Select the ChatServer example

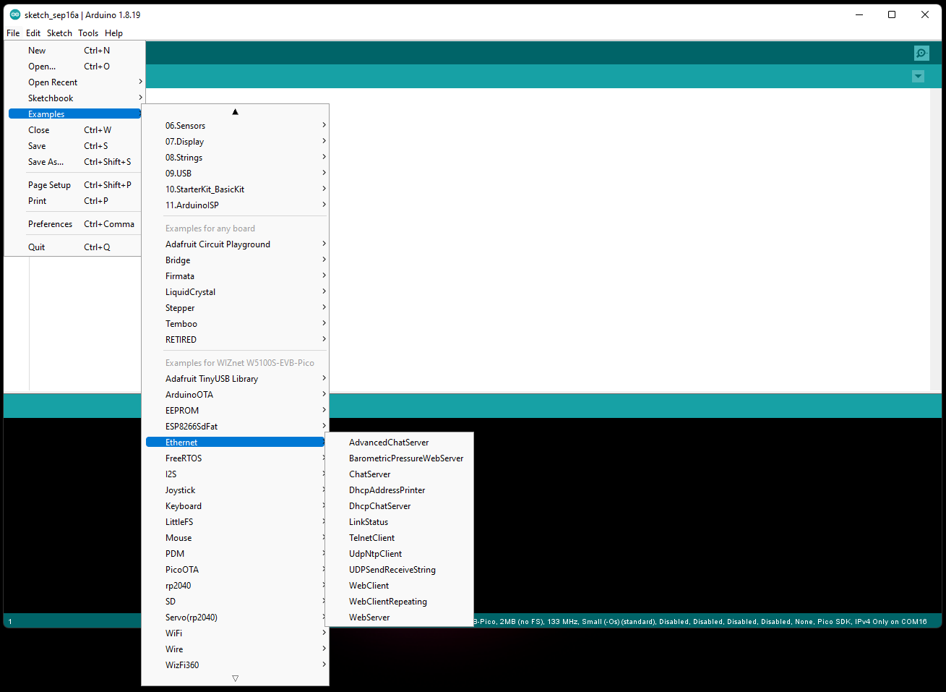click(x=369, y=474)
